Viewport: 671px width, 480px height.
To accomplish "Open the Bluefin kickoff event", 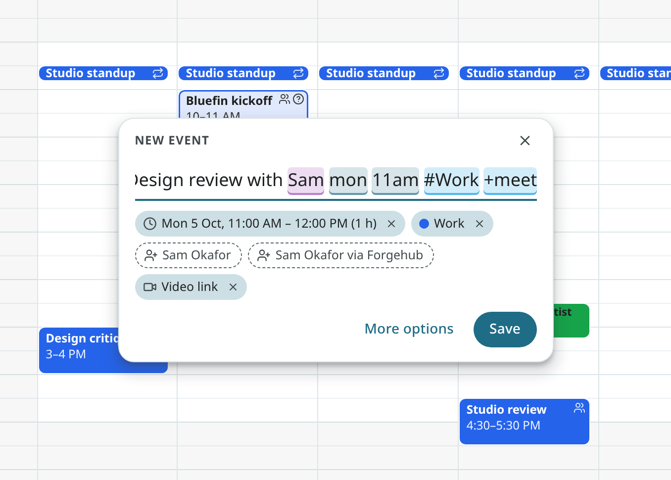I will point(243,104).
